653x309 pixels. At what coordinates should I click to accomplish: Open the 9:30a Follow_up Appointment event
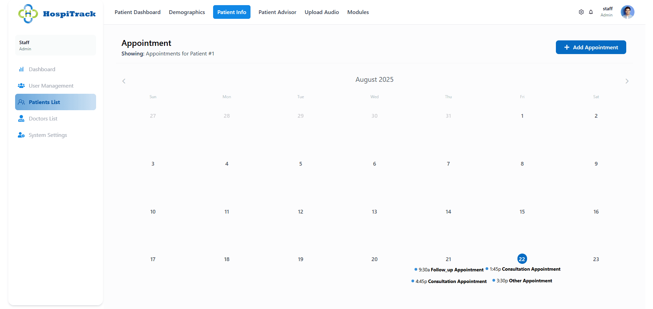pos(449,270)
